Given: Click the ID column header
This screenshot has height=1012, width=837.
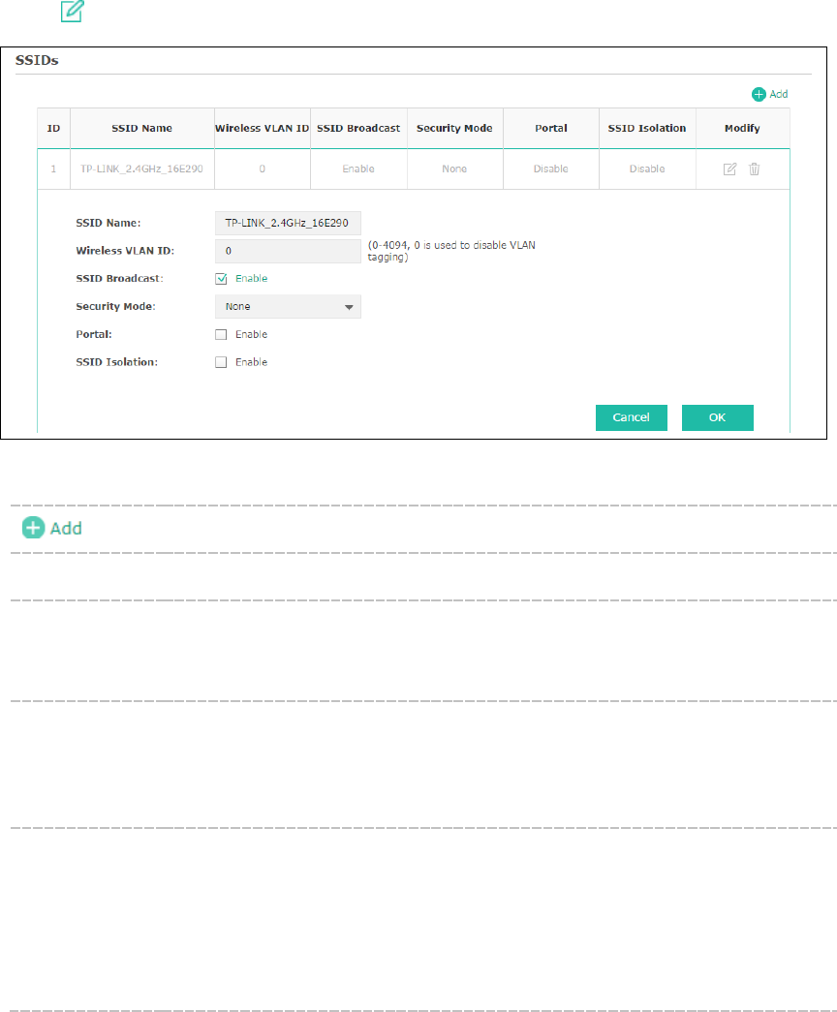Looking at the screenshot, I should click(53, 129).
